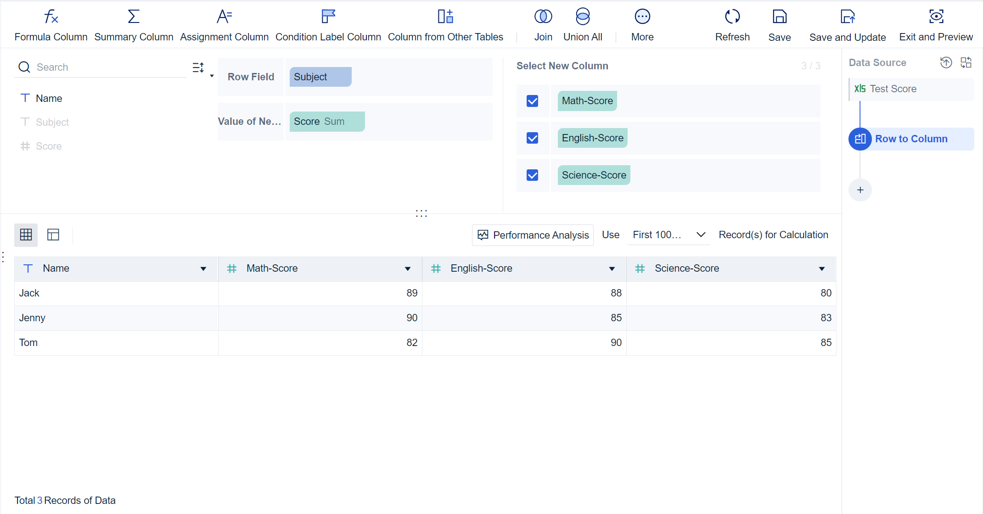983x514 pixels.
Task: Refresh the data
Action: point(732,26)
